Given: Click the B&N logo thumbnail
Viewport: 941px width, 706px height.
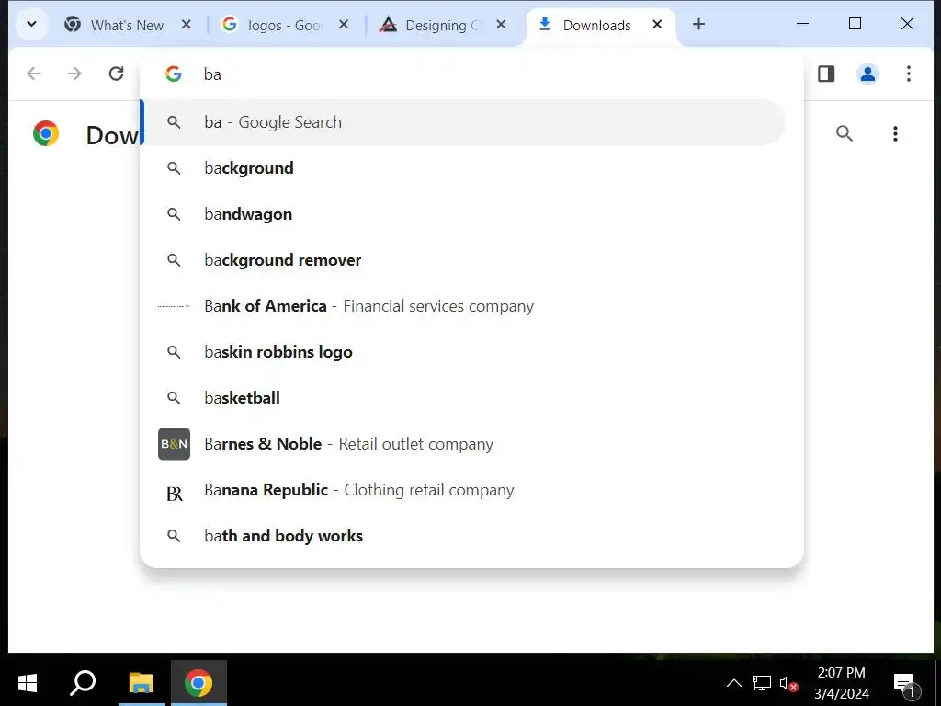Looking at the screenshot, I should [x=174, y=444].
